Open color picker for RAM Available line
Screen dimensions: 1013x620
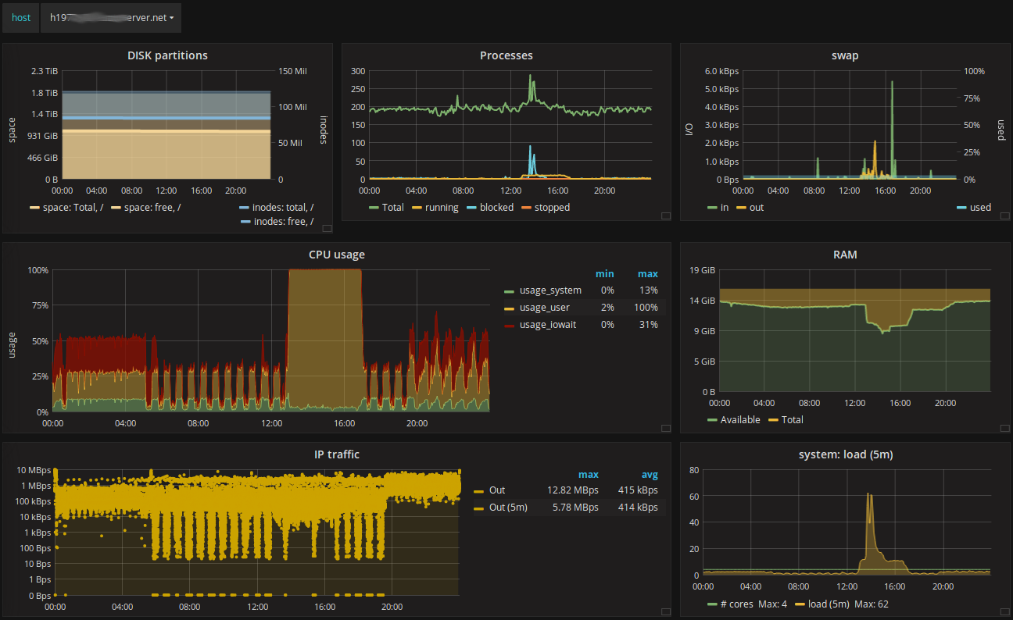[x=711, y=421]
